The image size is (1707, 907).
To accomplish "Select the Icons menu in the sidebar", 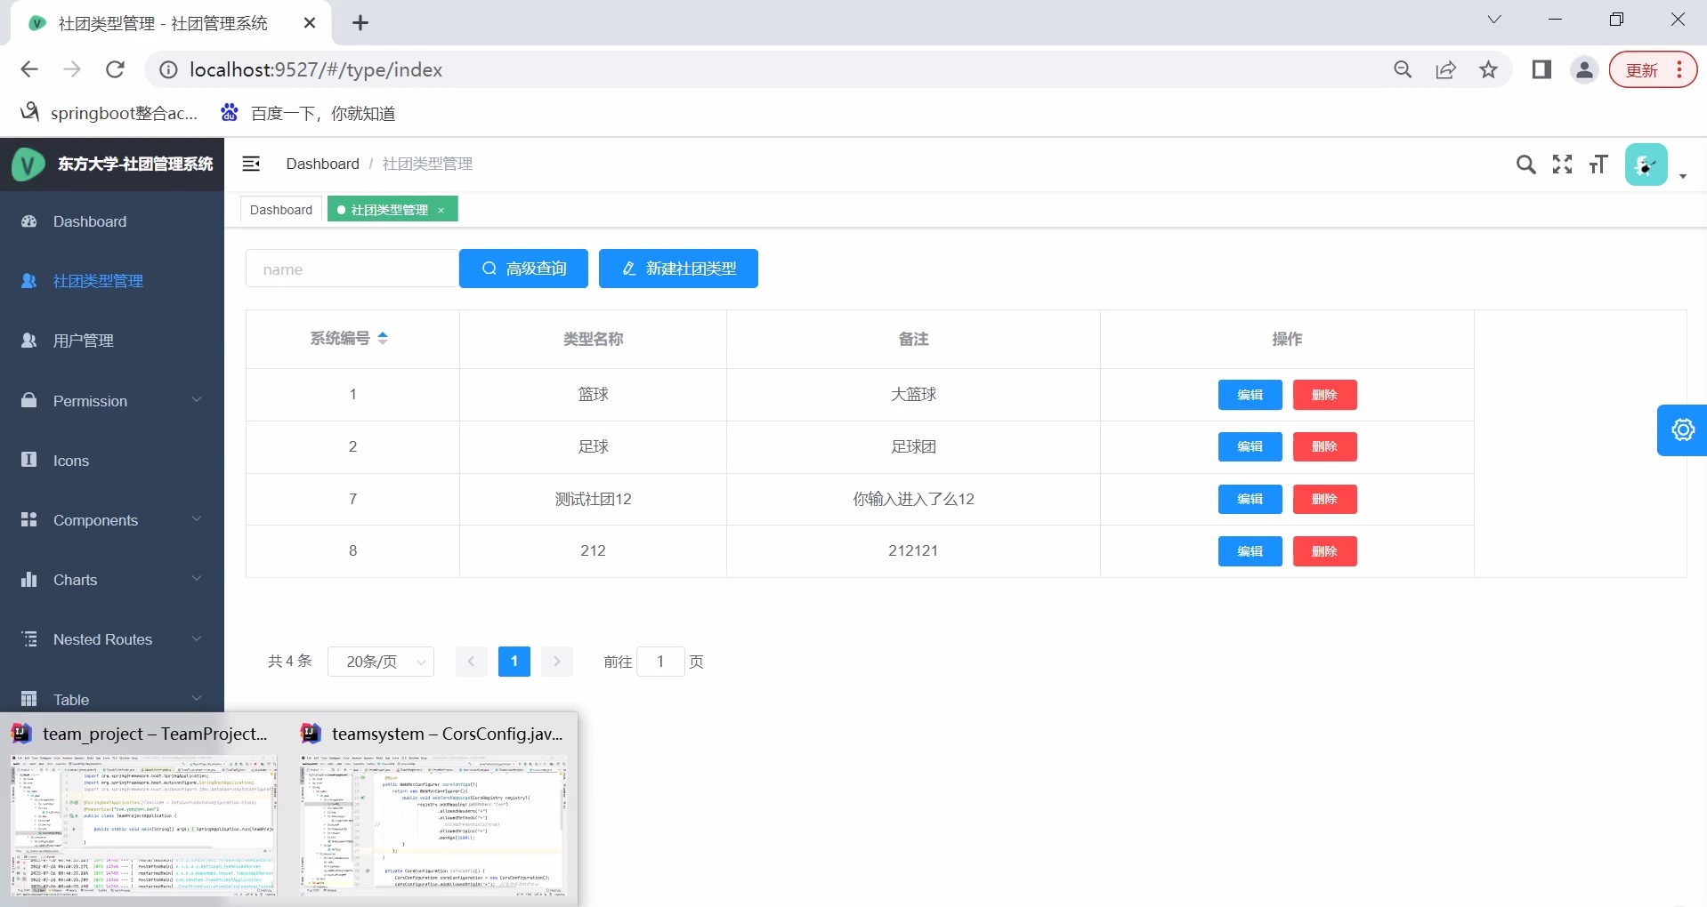I will (x=71, y=461).
